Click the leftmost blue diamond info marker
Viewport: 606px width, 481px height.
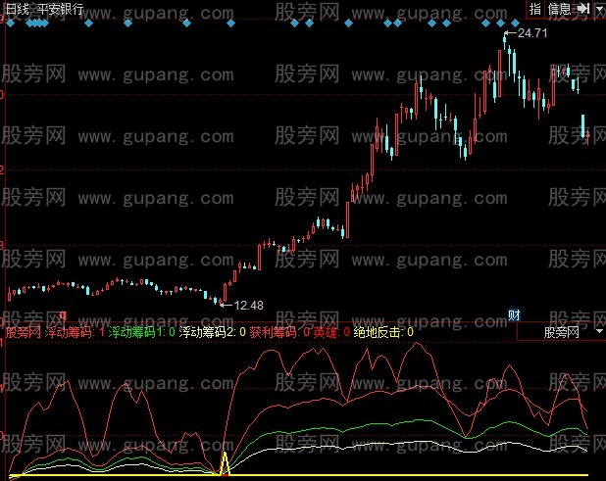pyautogui.click(x=11, y=23)
